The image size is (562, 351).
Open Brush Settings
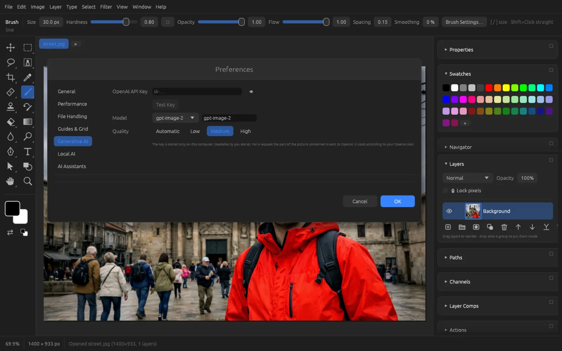tap(464, 22)
